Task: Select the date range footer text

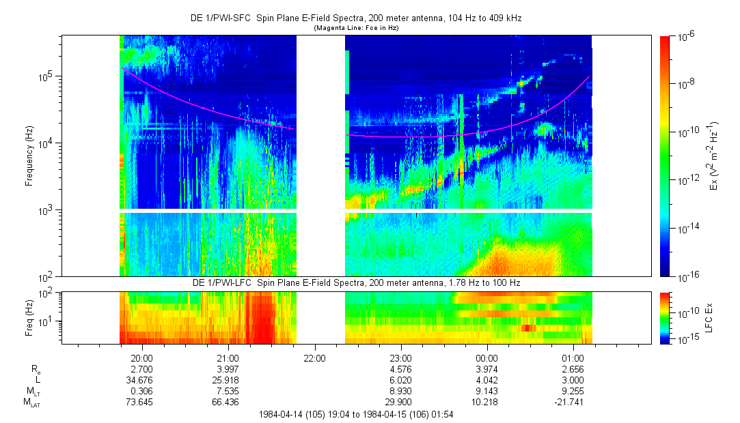Action: 356,414
